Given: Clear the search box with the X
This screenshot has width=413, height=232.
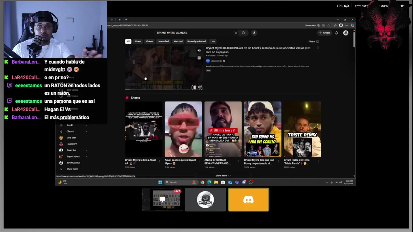Looking at the screenshot, I should 236,33.
